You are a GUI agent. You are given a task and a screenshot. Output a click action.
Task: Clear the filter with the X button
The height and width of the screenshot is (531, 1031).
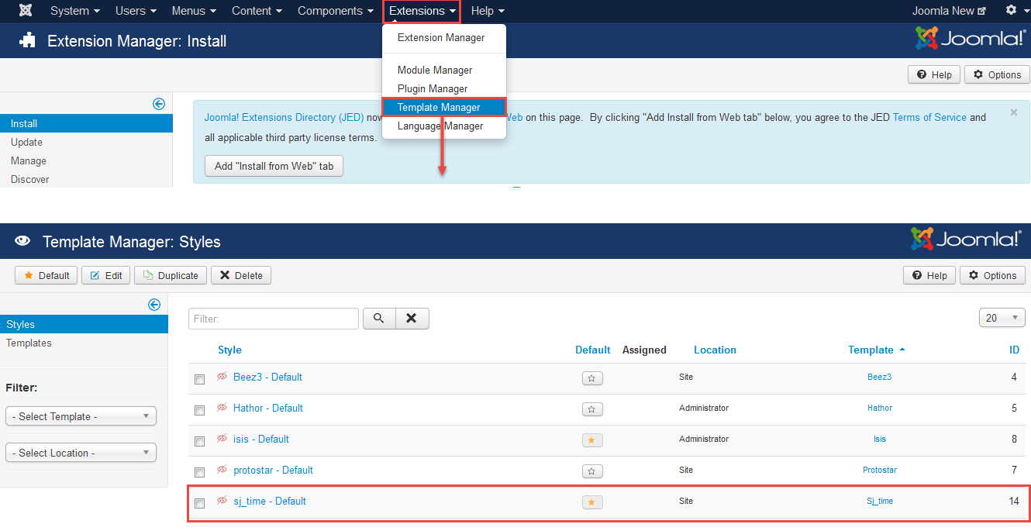412,319
